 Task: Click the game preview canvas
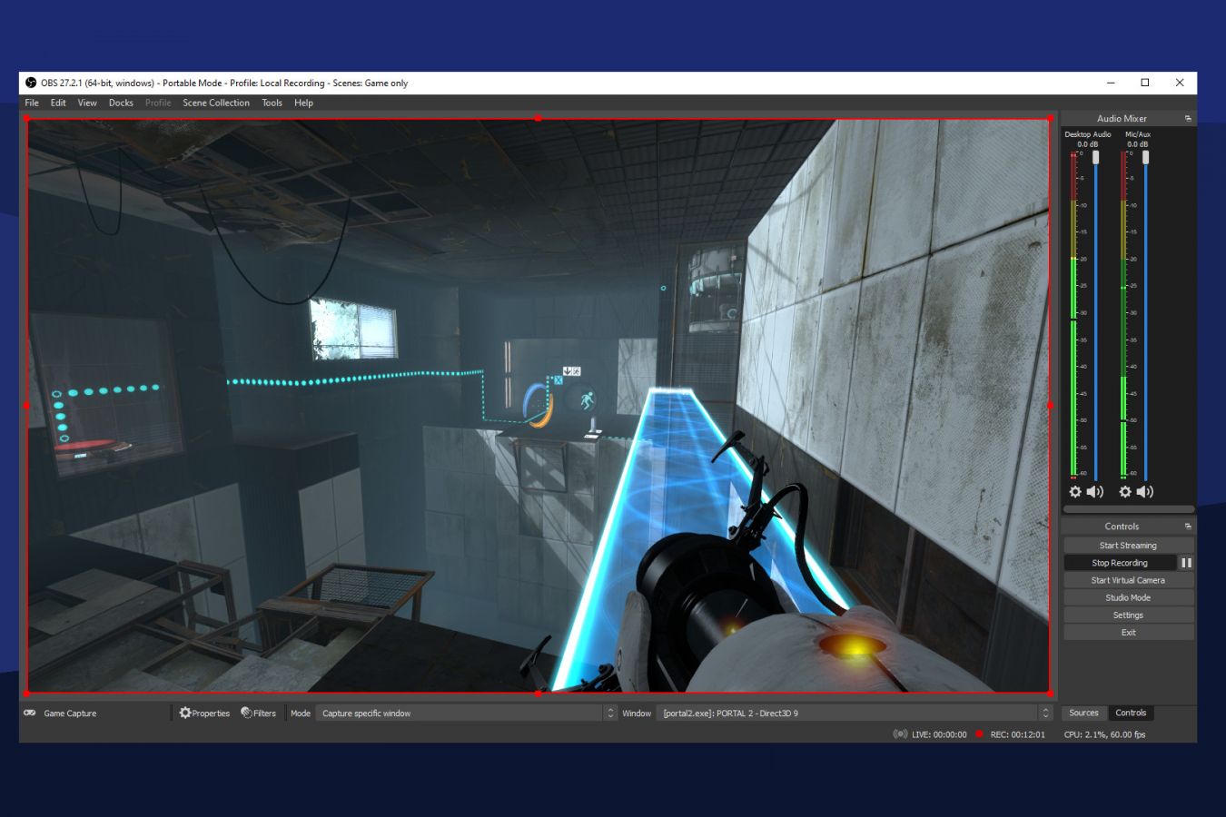[x=539, y=406]
